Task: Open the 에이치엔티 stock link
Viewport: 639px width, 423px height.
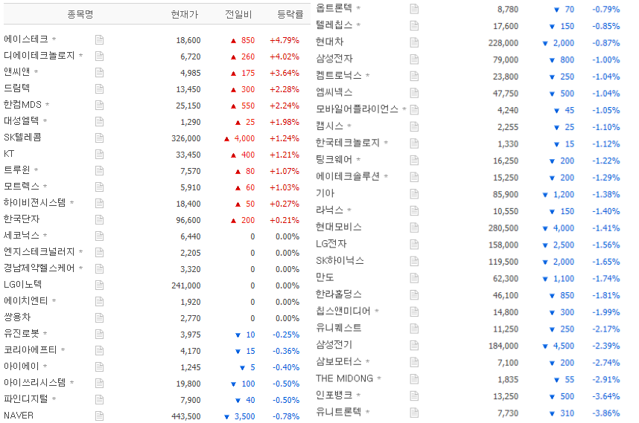Action: coord(26,301)
